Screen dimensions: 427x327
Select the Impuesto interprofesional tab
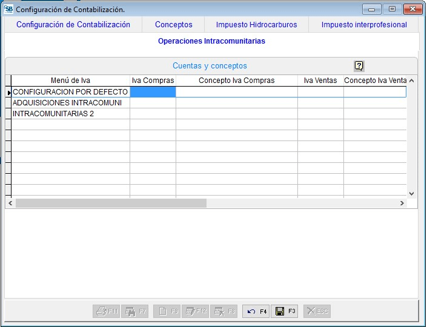pyautogui.click(x=364, y=24)
